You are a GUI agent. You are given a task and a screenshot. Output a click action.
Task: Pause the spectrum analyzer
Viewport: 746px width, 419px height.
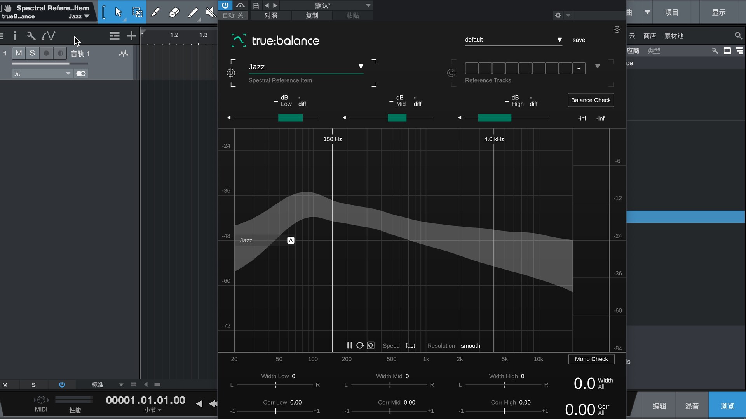point(349,345)
